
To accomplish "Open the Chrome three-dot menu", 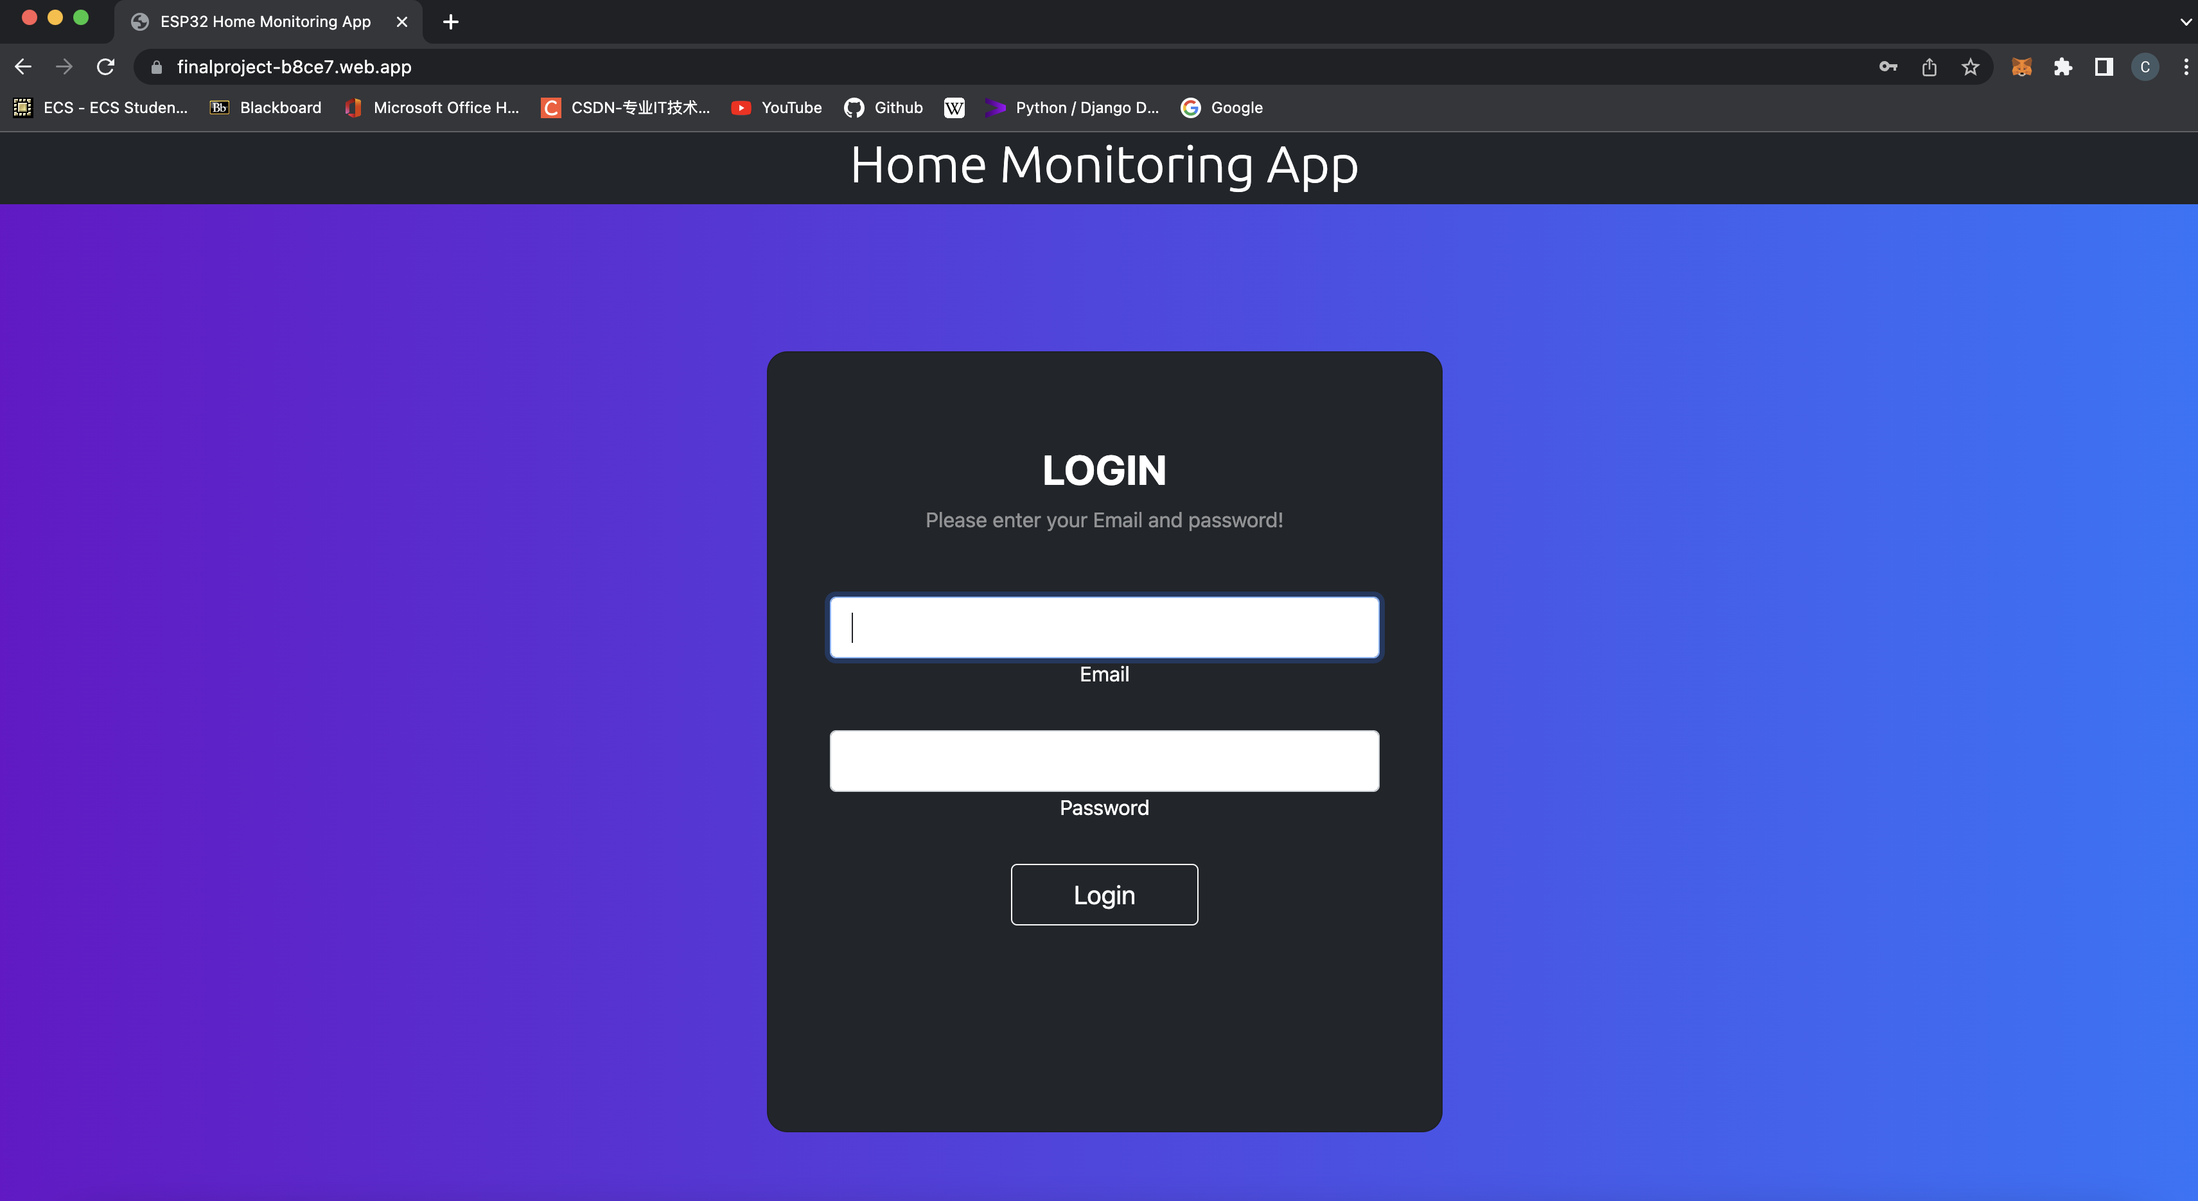I will pos(2185,67).
